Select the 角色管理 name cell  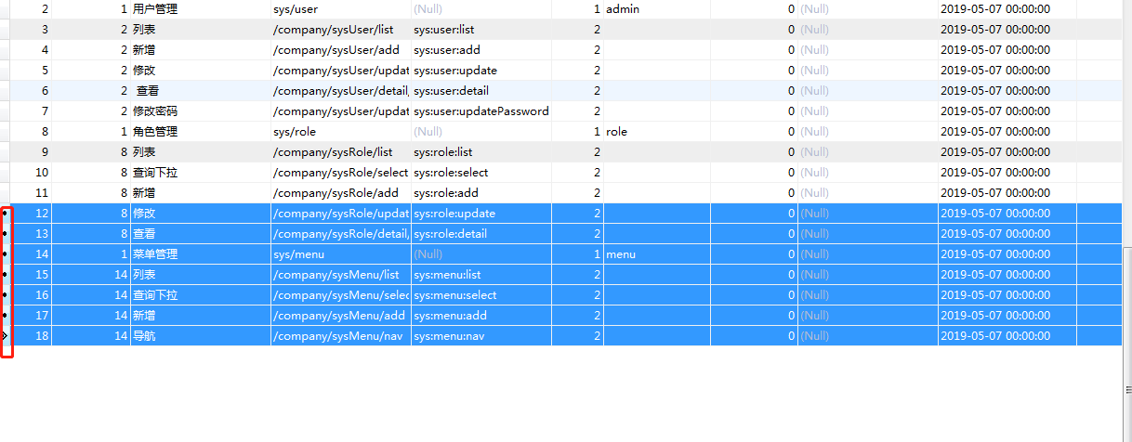coord(201,132)
